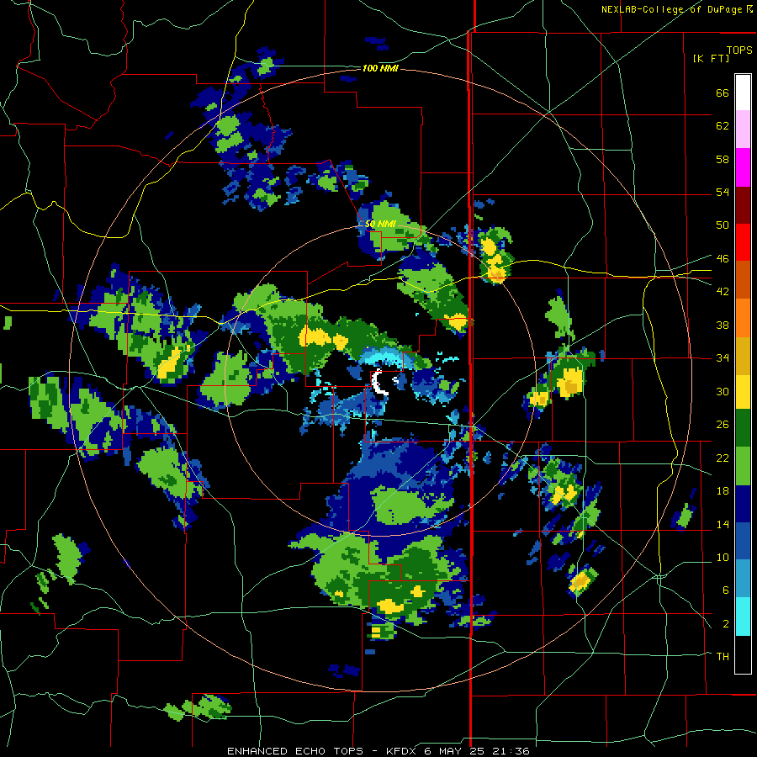Click the medium blue legend band
This screenshot has width=757, height=757.
[x=743, y=542]
